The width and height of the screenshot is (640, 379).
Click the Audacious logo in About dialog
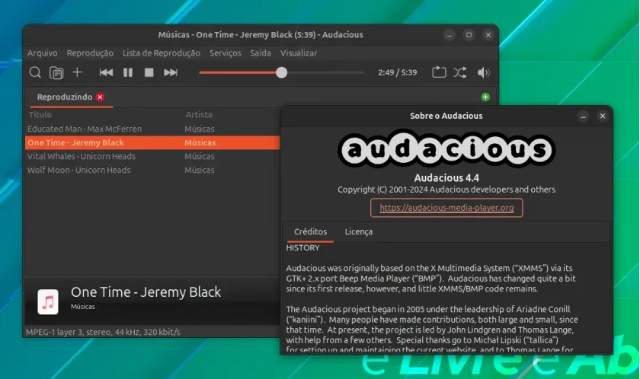coord(446,149)
